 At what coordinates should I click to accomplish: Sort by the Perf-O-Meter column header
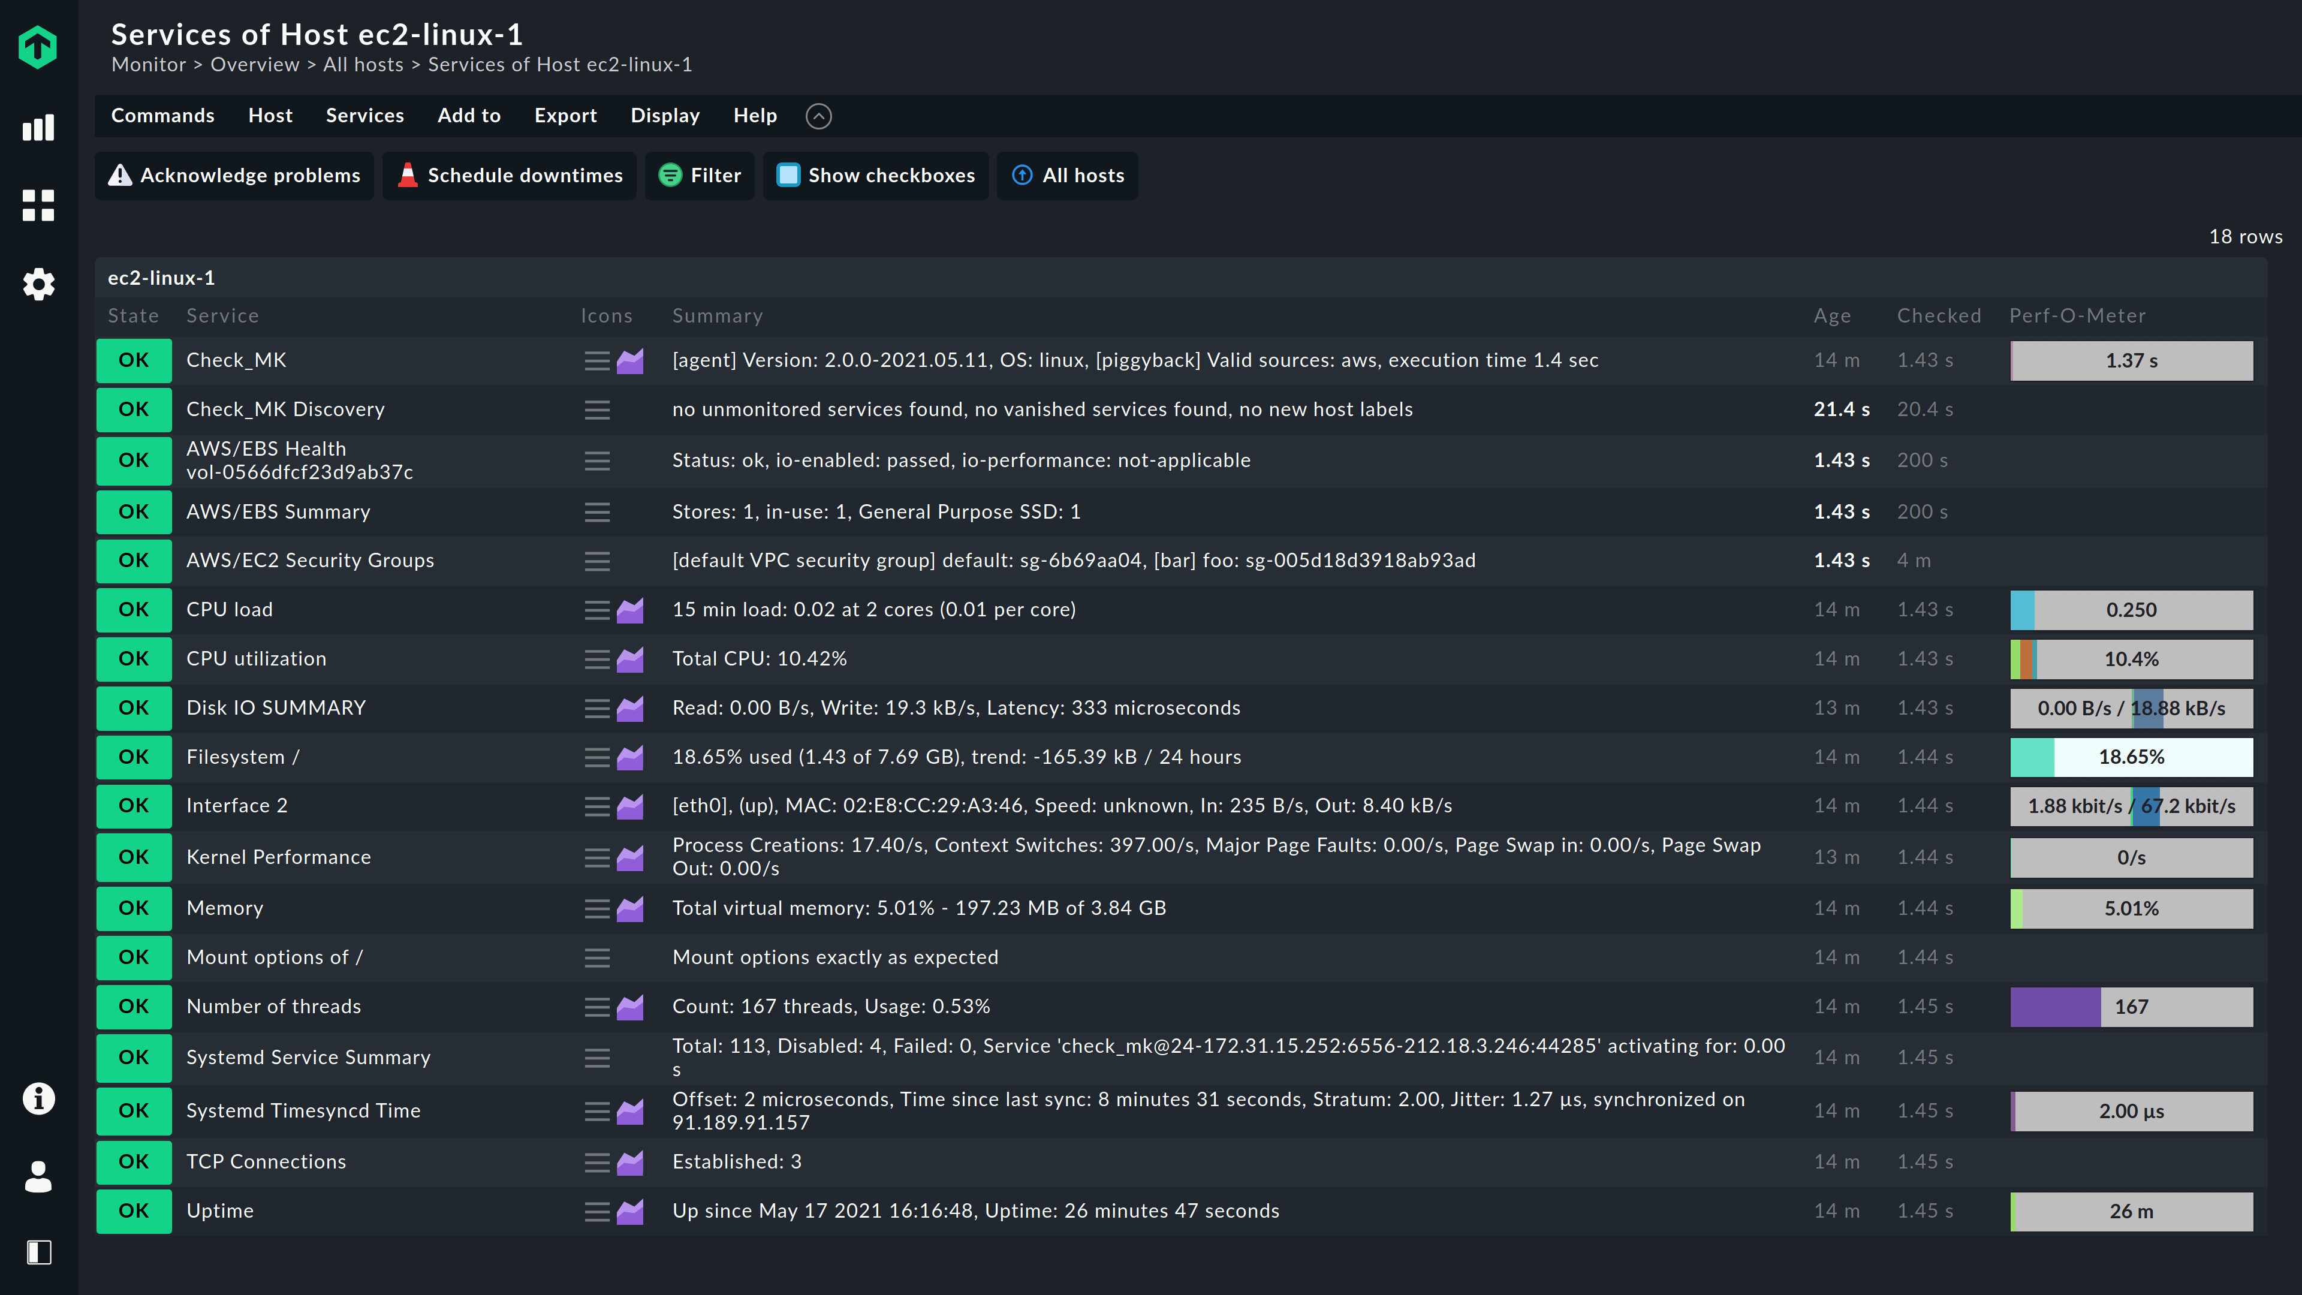click(2078, 315)
